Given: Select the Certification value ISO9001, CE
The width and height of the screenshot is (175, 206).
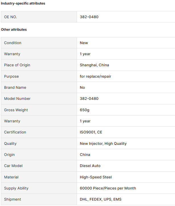Looking at the screenshot, I should (91, 132).
